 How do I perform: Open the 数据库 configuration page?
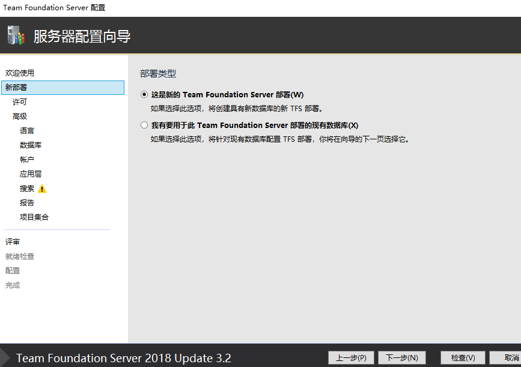(31, 145)
